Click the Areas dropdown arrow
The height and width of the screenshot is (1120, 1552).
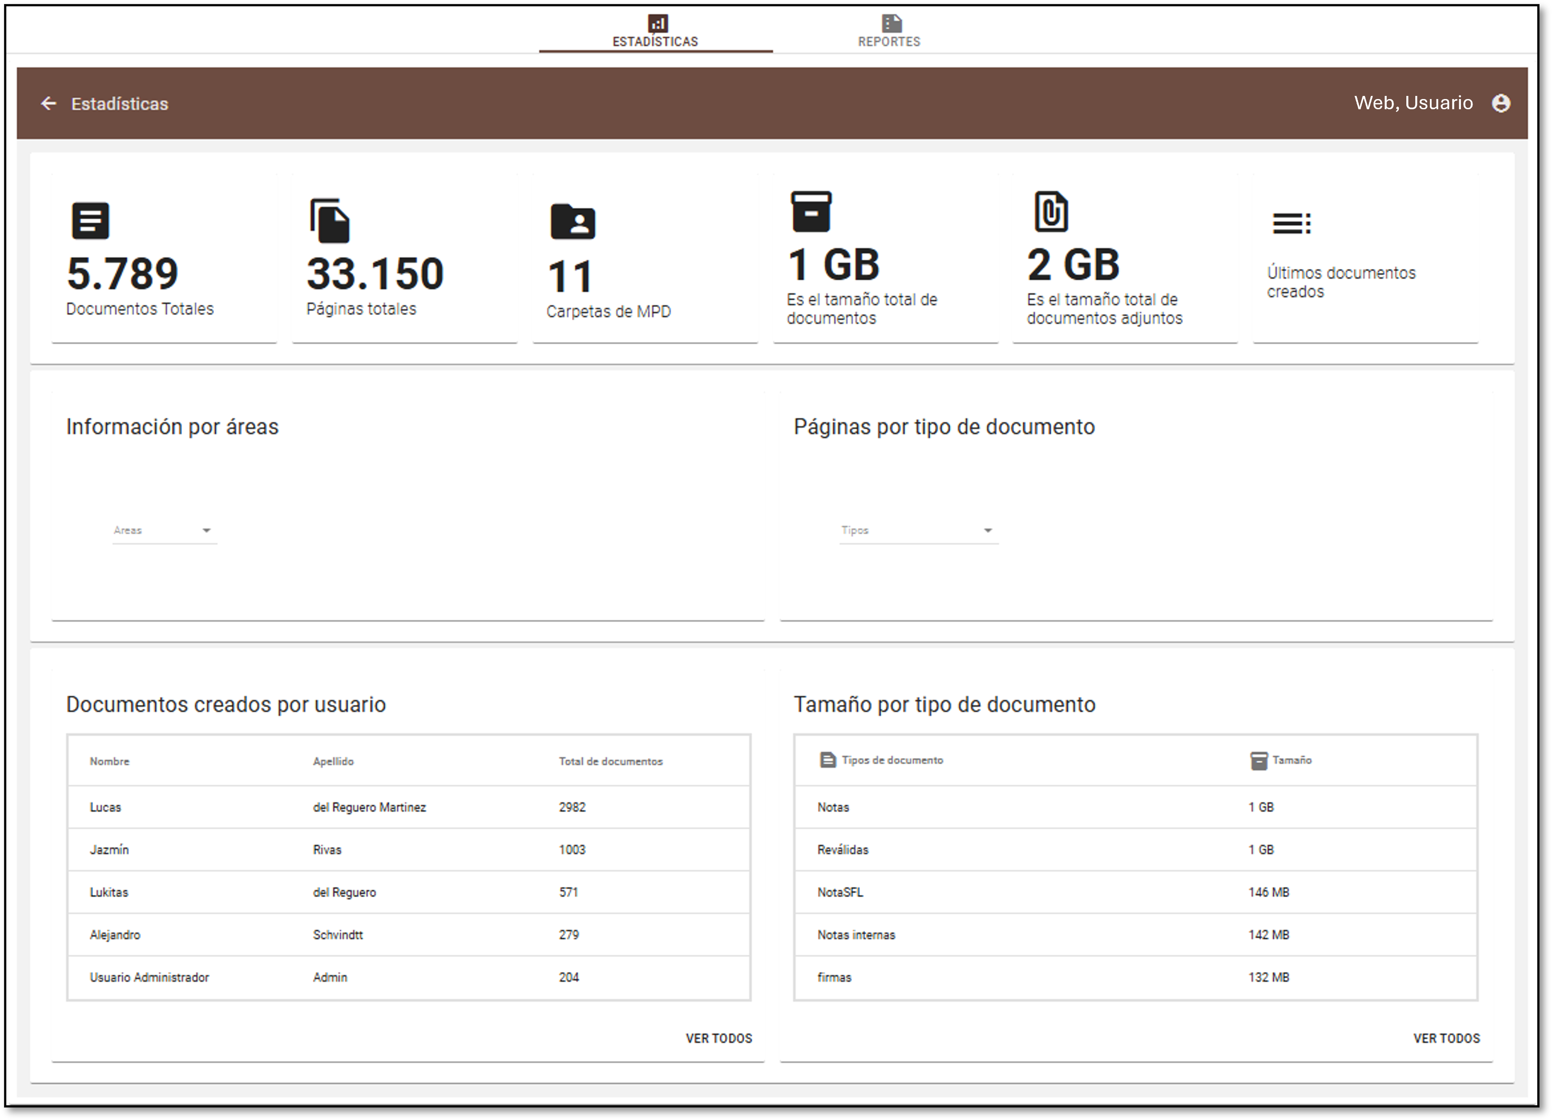tap(206, 530)
